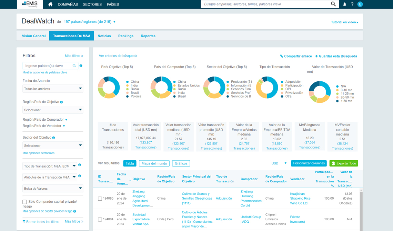This screenshot has height=231, width=393.
Task: Click Sector del Objetivo donut chart
Action: coord(214,88)
